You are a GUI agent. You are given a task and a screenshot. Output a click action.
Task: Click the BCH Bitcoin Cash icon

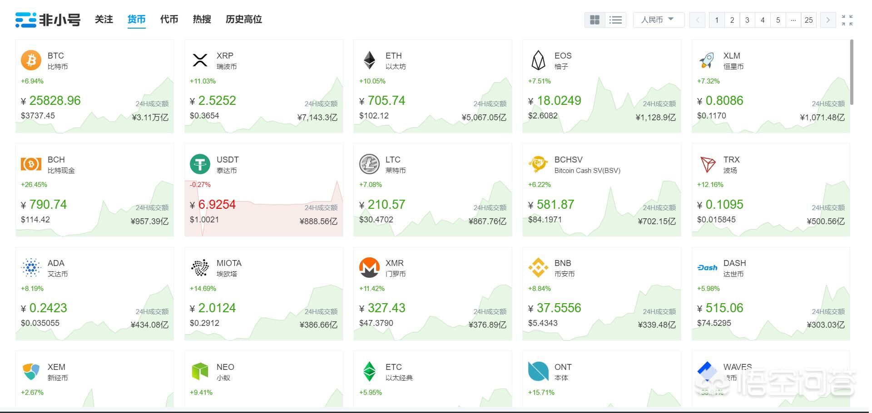coord(31,164)
